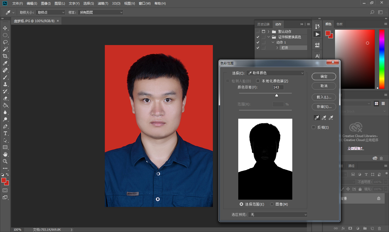The height and width of the screenshot is (232, 389).
Task: Select the History Brush tool
Action: point(5,91)
